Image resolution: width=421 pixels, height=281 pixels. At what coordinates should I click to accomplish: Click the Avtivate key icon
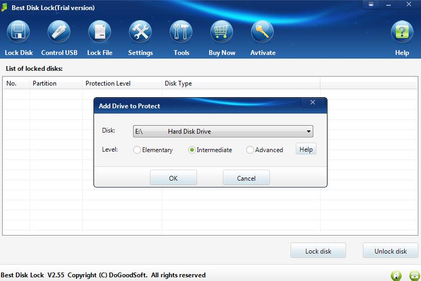point(263,32)
